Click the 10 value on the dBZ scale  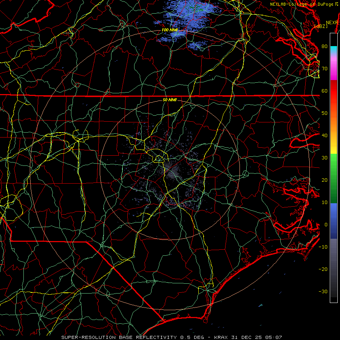pos(325,202)
